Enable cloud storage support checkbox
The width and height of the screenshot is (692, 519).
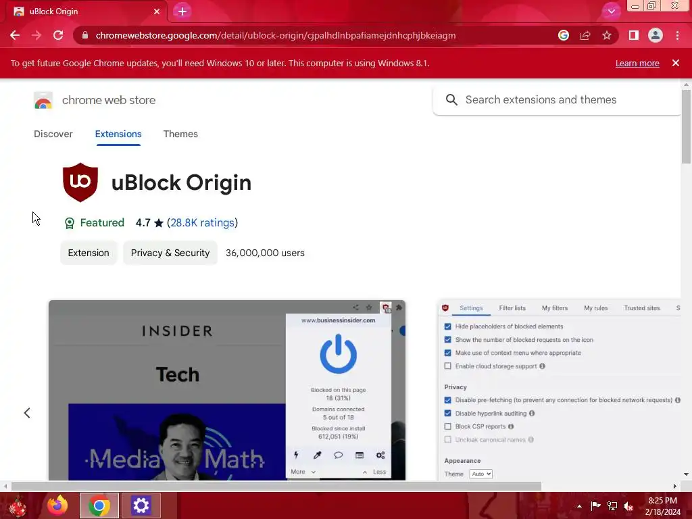point(447,366)
